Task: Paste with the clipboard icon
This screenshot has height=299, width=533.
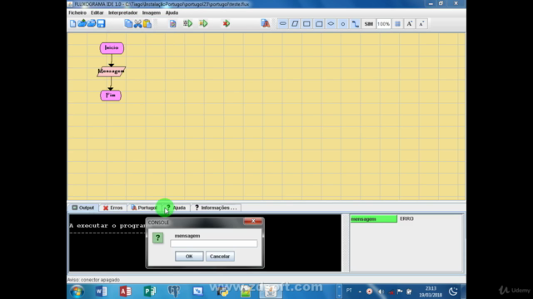Action: (147, 24)
